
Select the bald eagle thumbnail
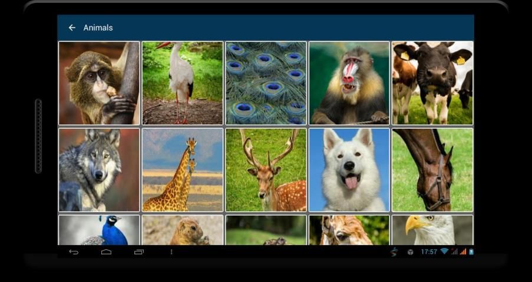coord(432,230)
